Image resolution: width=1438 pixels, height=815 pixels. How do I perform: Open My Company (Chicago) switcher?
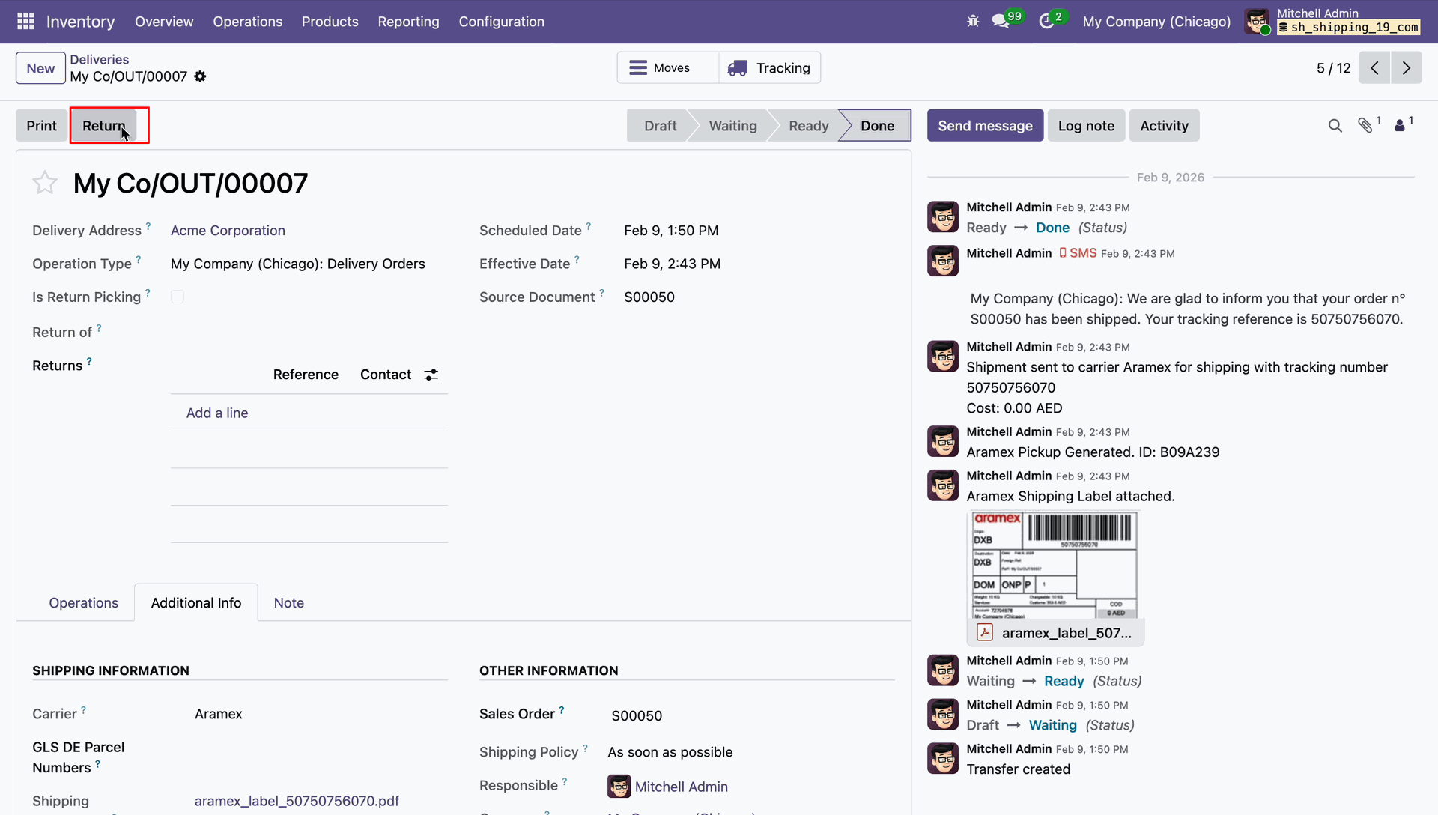pyautogui.click(x=1156, y=22)
